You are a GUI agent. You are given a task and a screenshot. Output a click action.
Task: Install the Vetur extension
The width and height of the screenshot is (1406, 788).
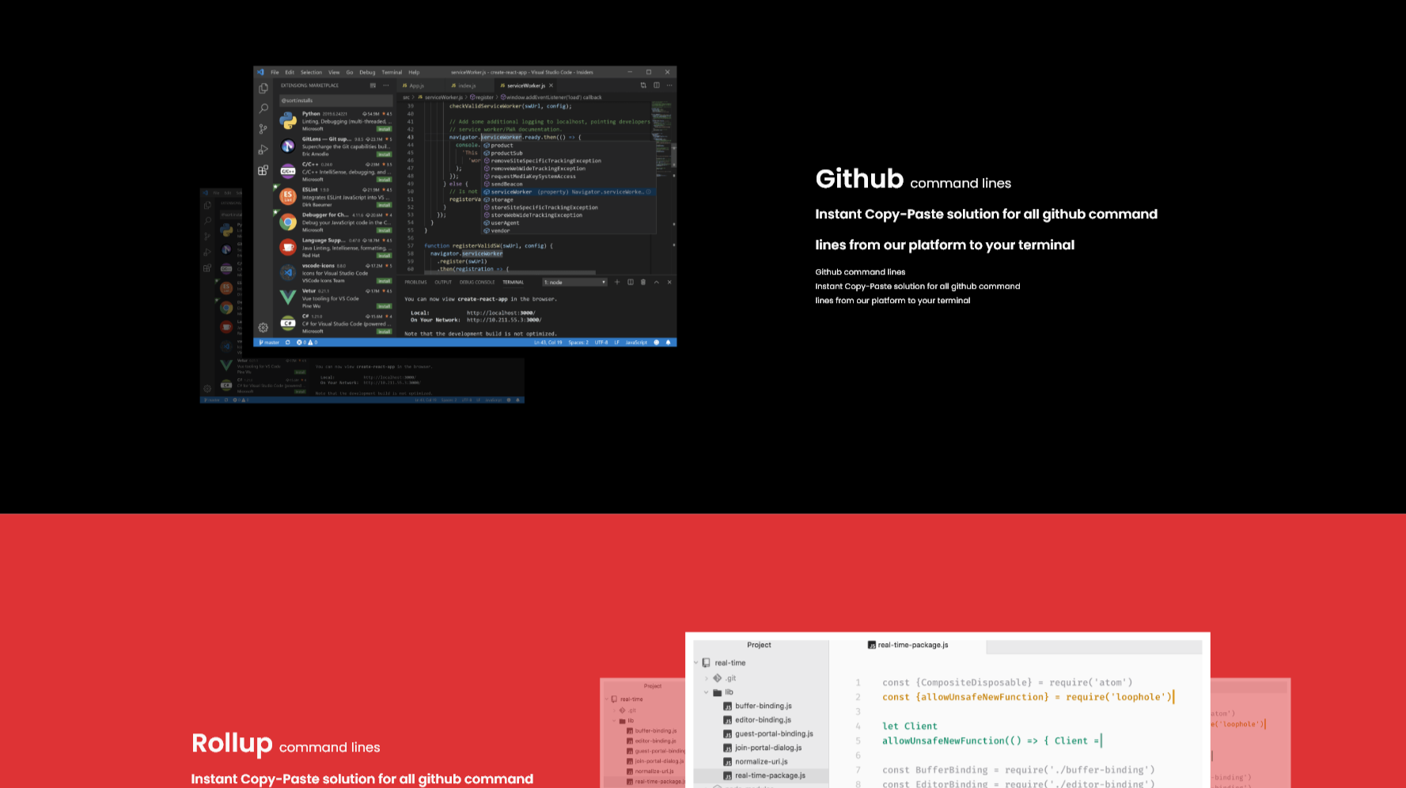pyautogui.click(x=384, y=306)
